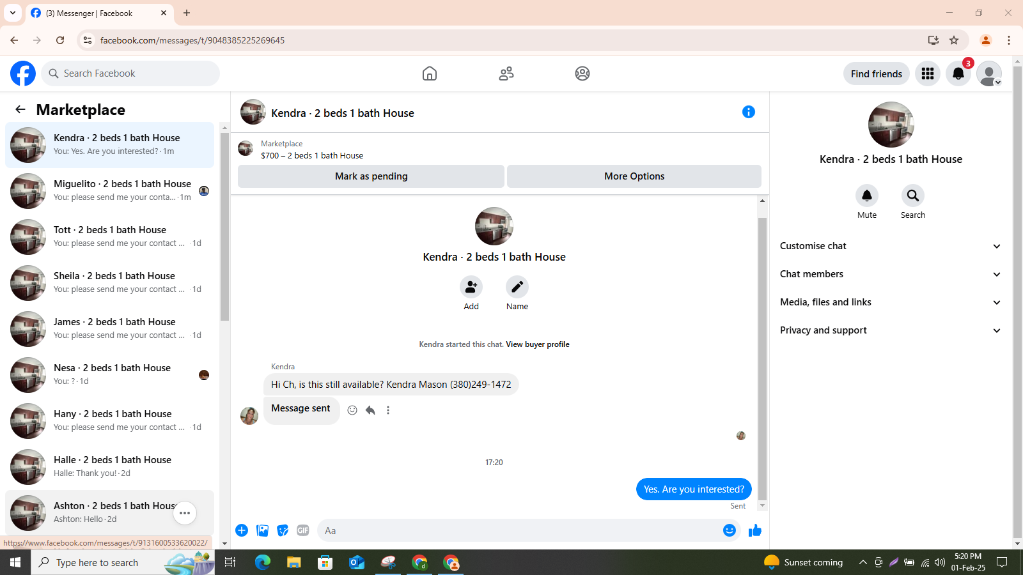The image size is (1023, 575).
Task: Go to Home feed icon
Action: tap(430, 73)
